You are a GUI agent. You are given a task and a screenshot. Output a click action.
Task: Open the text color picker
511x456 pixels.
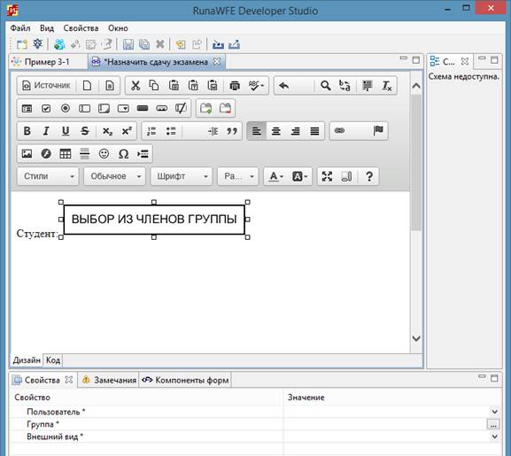point(275,176)
